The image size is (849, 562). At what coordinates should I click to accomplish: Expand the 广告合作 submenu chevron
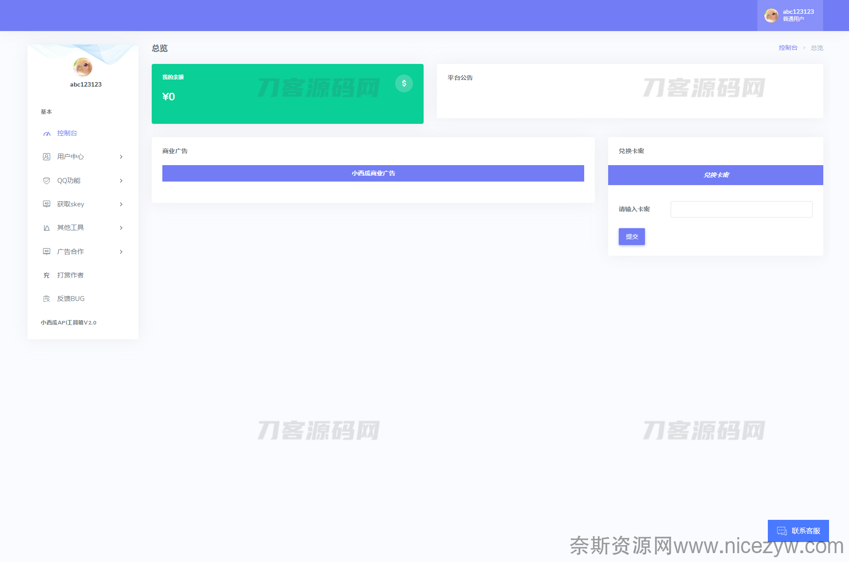[x=121, y=252]
